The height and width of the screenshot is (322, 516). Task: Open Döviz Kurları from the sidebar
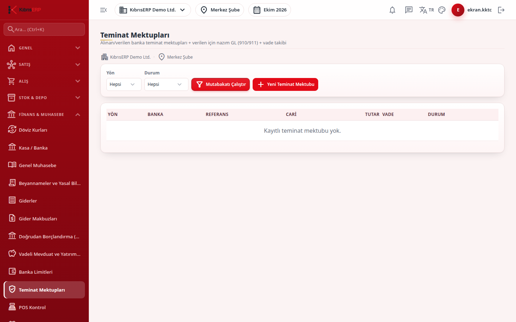44,130
